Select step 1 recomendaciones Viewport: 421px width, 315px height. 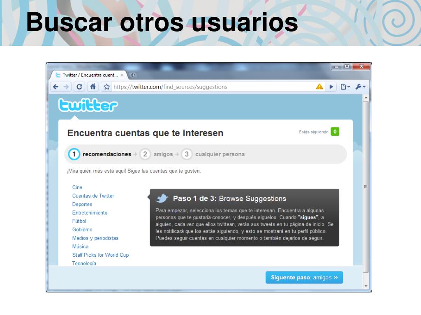coord(100,154)
